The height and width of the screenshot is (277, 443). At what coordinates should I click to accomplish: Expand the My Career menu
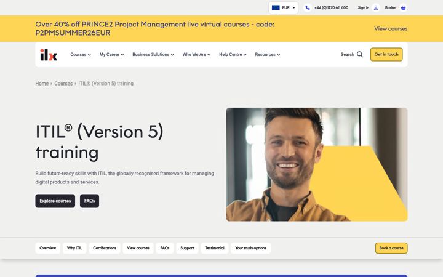tap(111, 55)
